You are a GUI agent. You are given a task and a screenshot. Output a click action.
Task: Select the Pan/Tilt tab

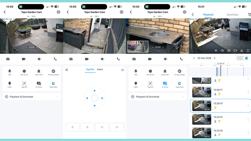(x=90, y=69)
